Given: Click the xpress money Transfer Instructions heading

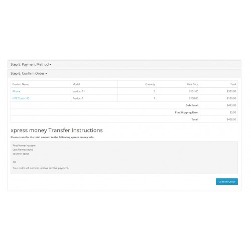Looking at the screenshot, I should click(57, 130).
